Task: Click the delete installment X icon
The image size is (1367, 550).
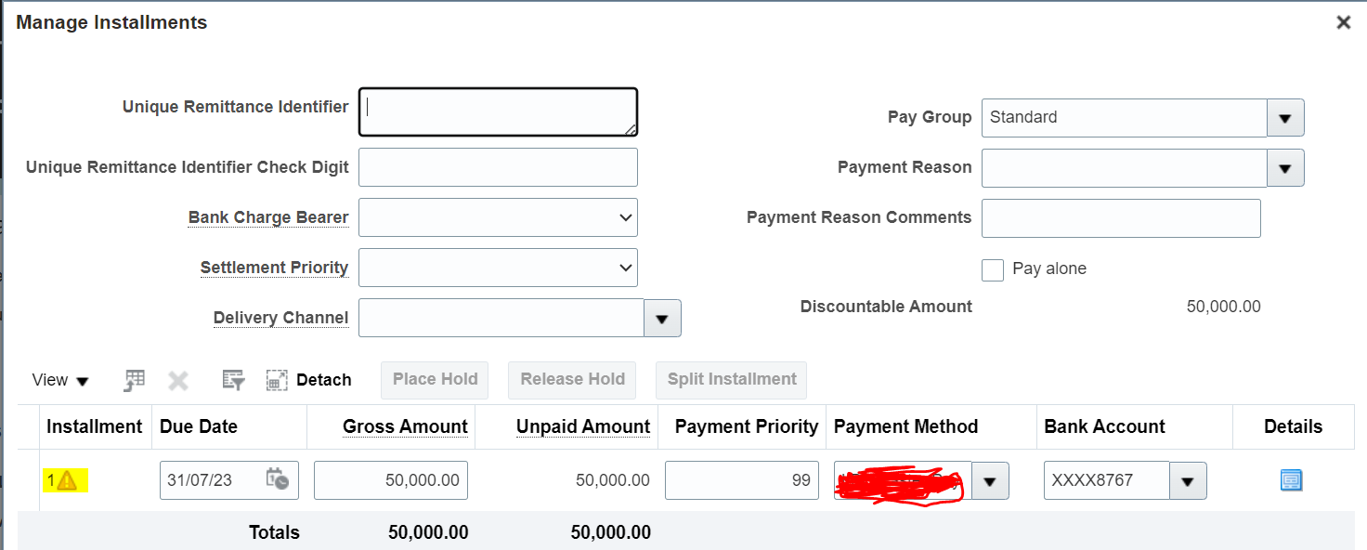Action: (177, 379)
